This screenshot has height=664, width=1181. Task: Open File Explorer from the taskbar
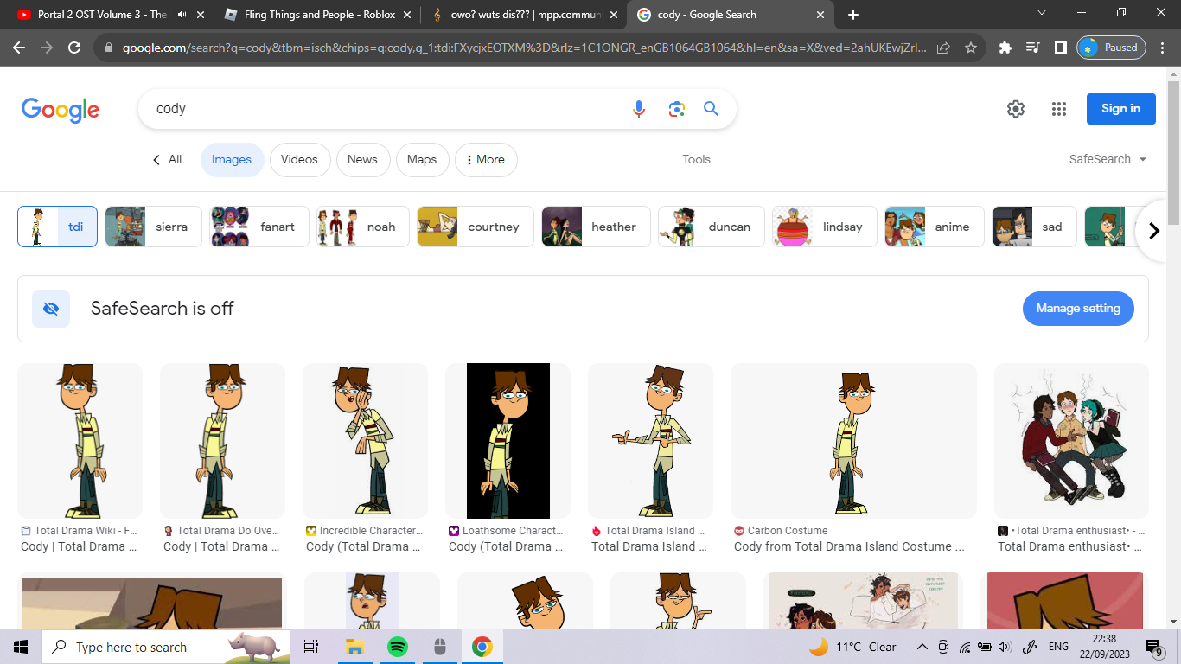click(354, 647)
